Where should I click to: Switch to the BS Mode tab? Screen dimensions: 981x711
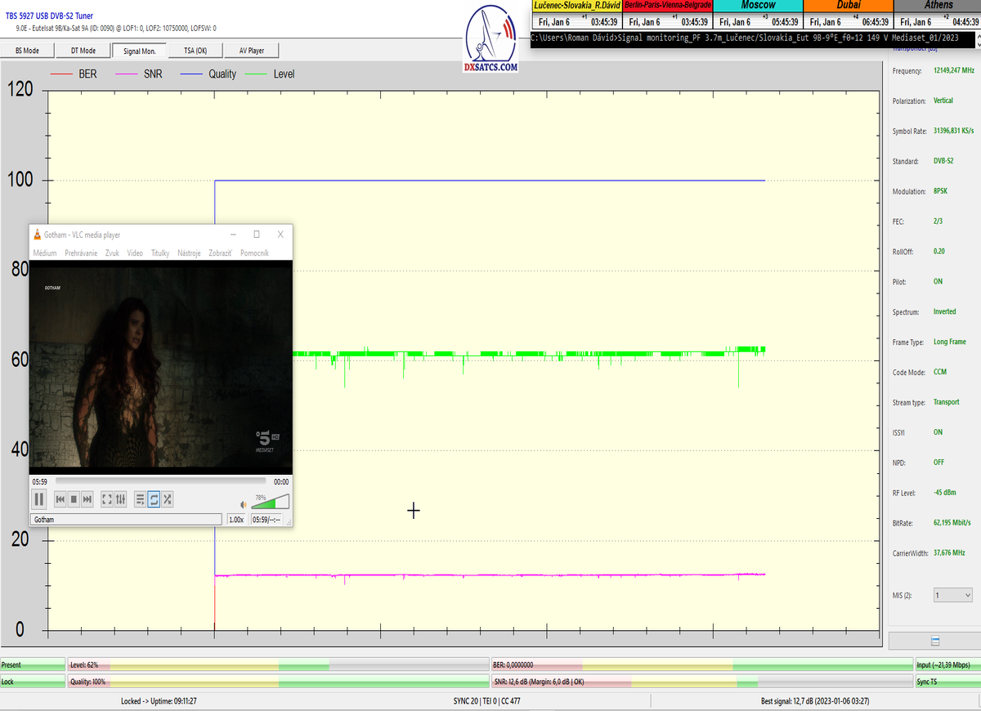click(x=27, y=51)
